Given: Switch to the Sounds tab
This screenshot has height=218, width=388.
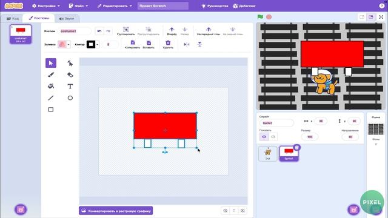Looking at the screenshot, I should [67, 19].
